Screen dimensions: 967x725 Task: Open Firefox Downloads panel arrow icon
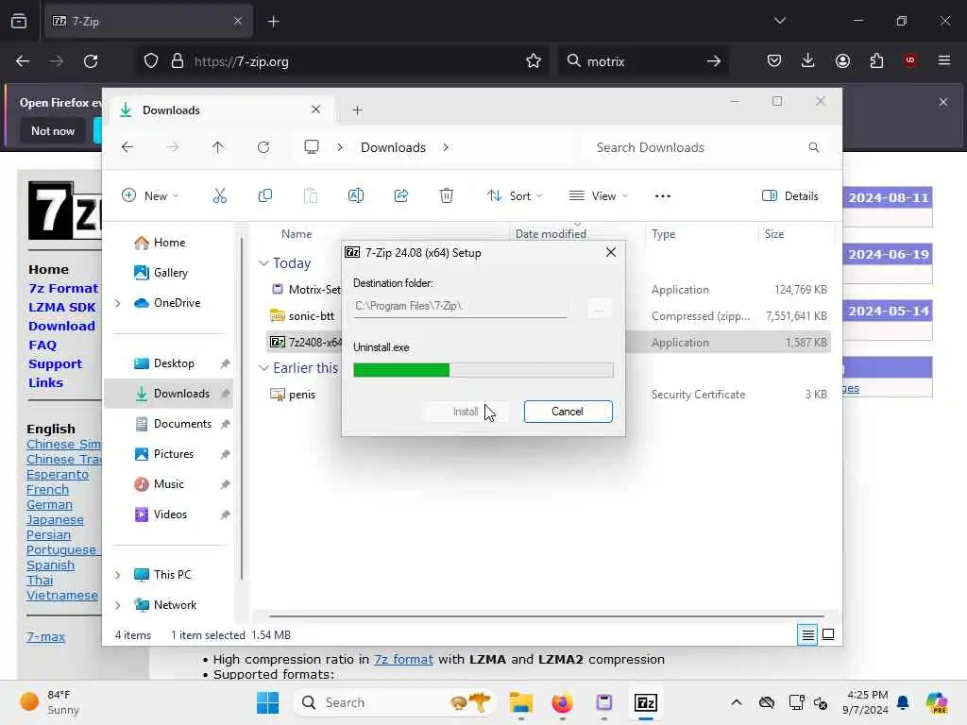pos(808,60)
